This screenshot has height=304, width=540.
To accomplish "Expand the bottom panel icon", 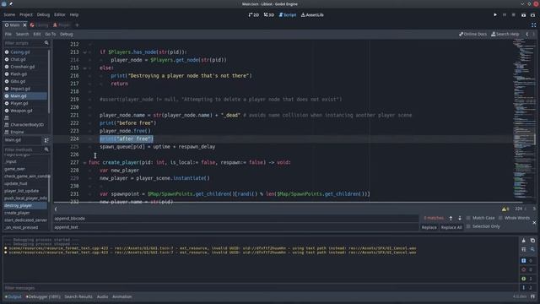I will 533,296.
